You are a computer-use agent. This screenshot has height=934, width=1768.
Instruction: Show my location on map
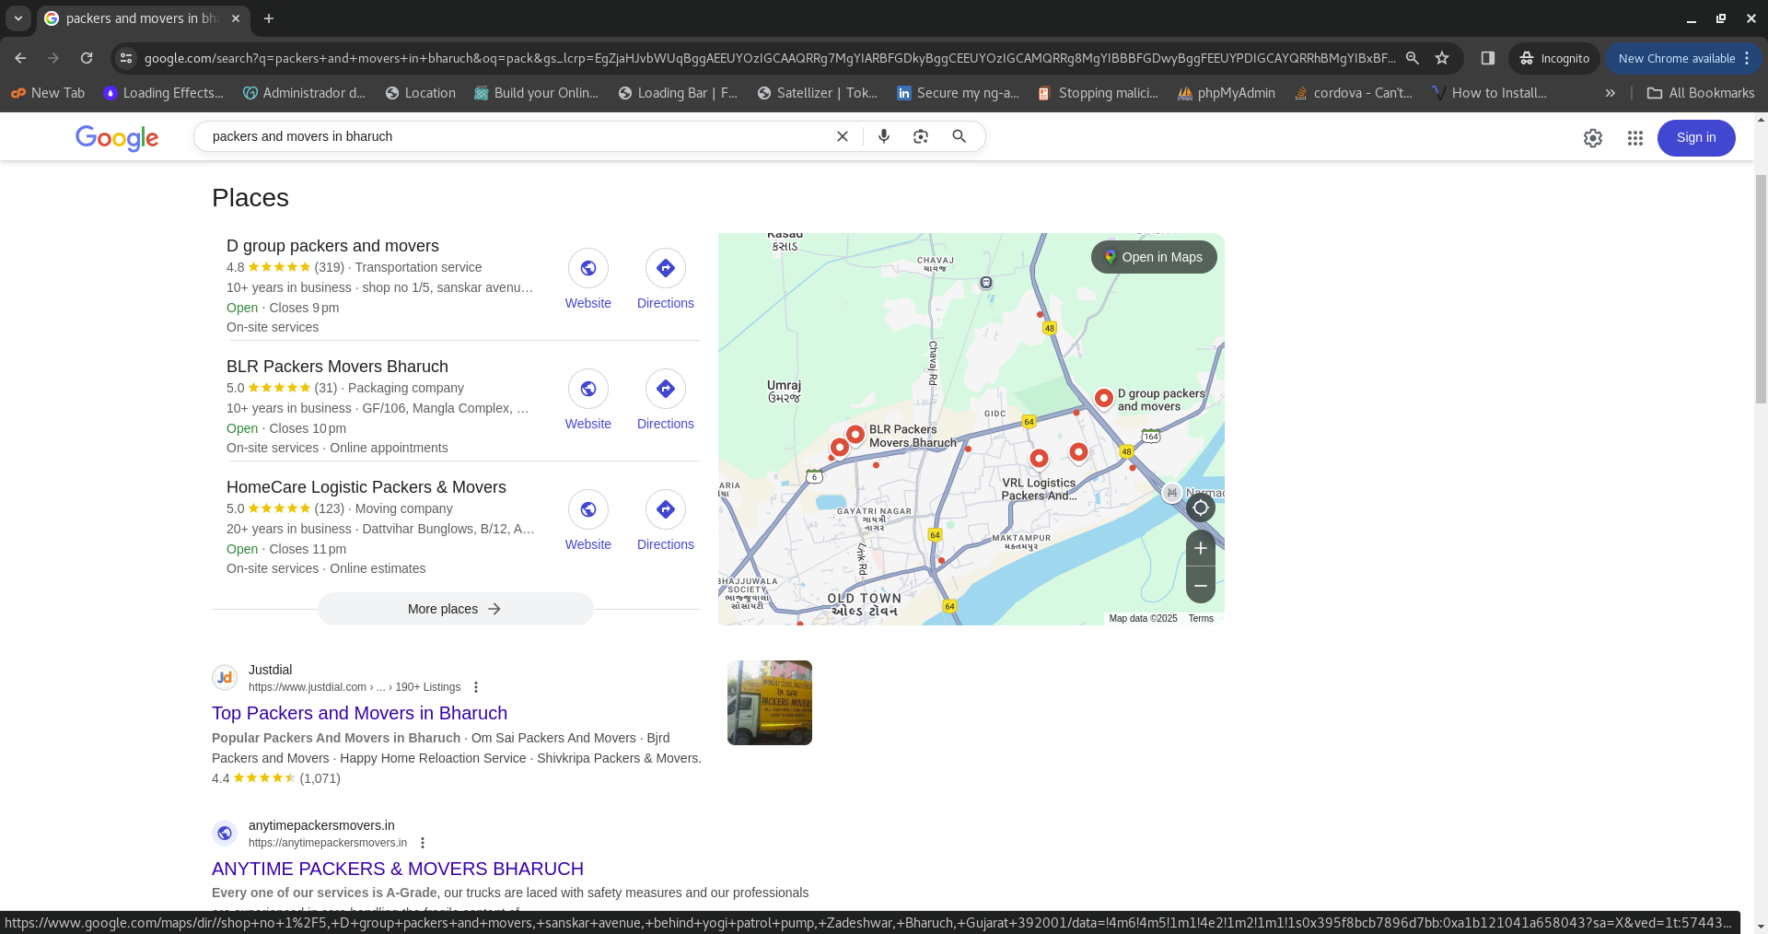point(1201,508)
